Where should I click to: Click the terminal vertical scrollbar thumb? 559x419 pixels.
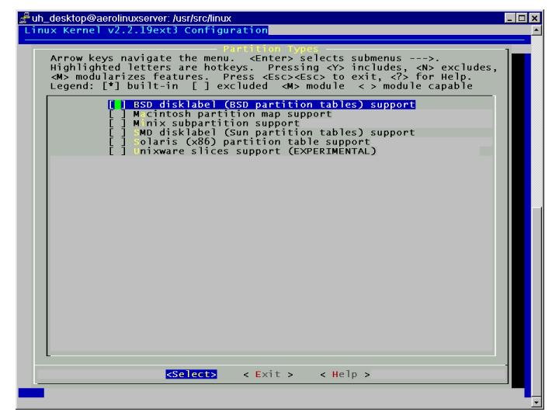click(x=536, y=301)
